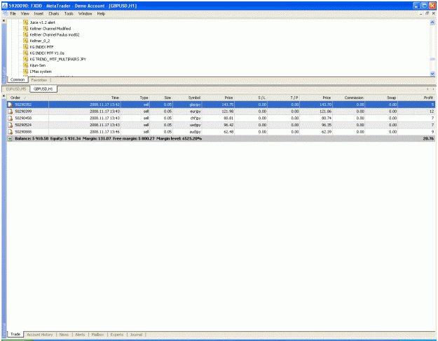Select the usdjpy symbol cell
Image resolution: width=438 pixels, height=341 pixels.
pos(187,125)
